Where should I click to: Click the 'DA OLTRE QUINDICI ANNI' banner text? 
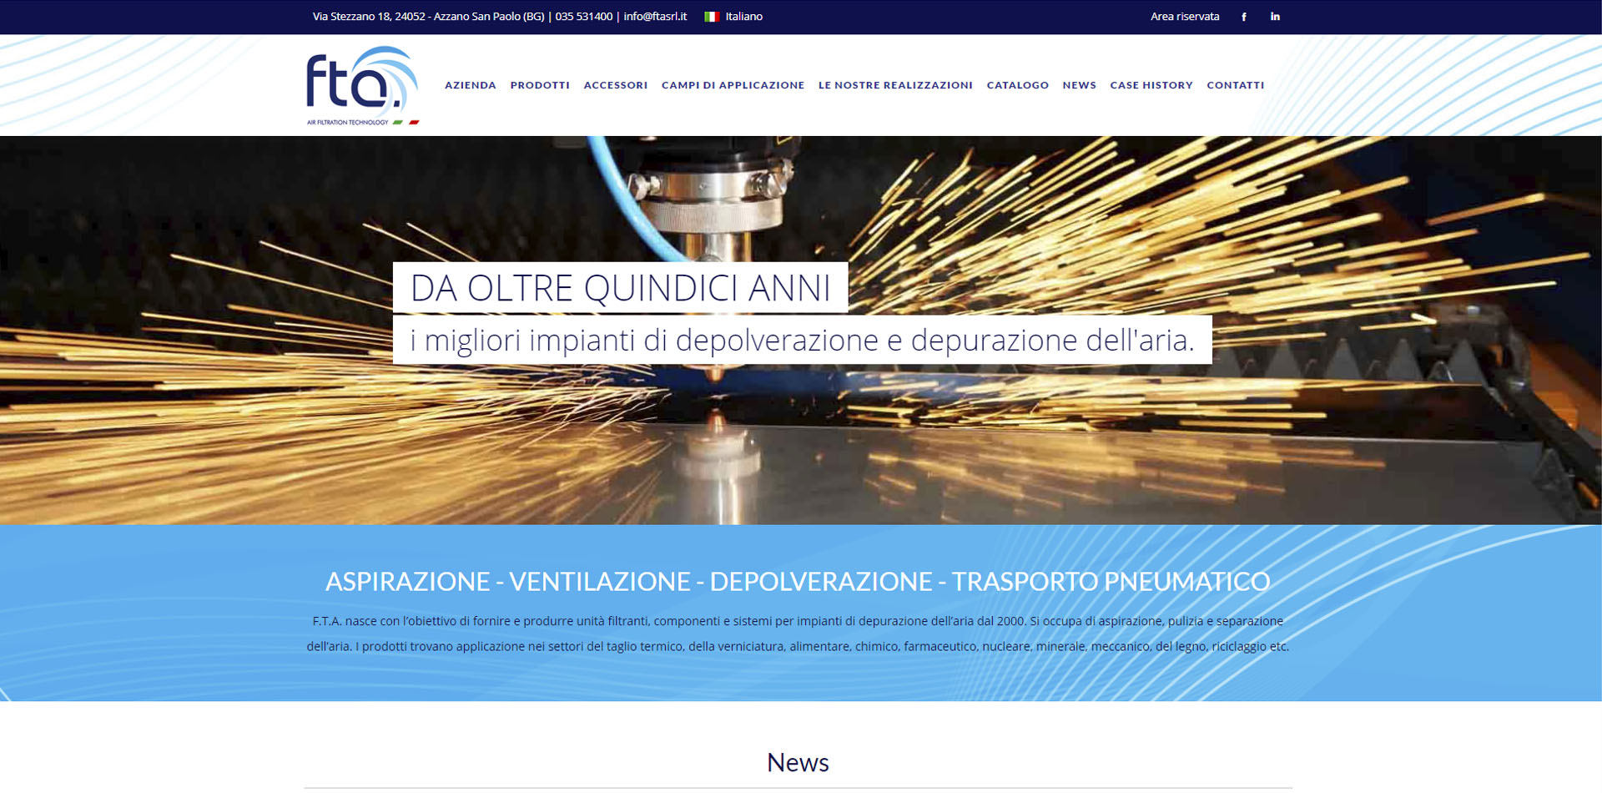point(620,288)
